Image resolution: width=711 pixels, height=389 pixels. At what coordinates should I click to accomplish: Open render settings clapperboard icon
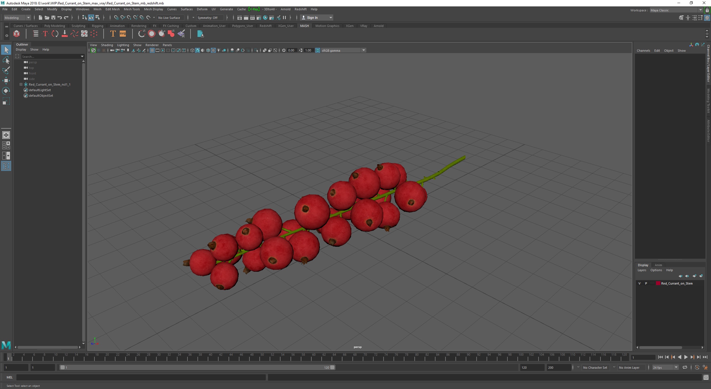259,18
